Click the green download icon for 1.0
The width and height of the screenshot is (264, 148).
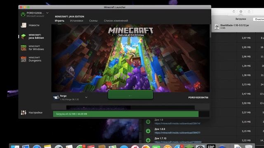tap(148, 122)
